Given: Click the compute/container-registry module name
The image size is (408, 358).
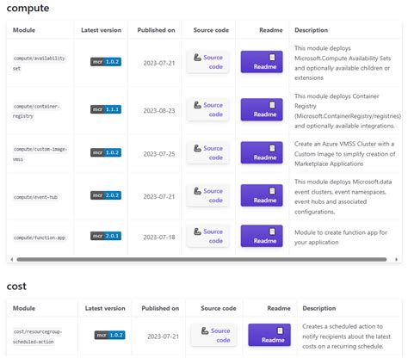Looking at the screenshot, I should coord(36,111).
